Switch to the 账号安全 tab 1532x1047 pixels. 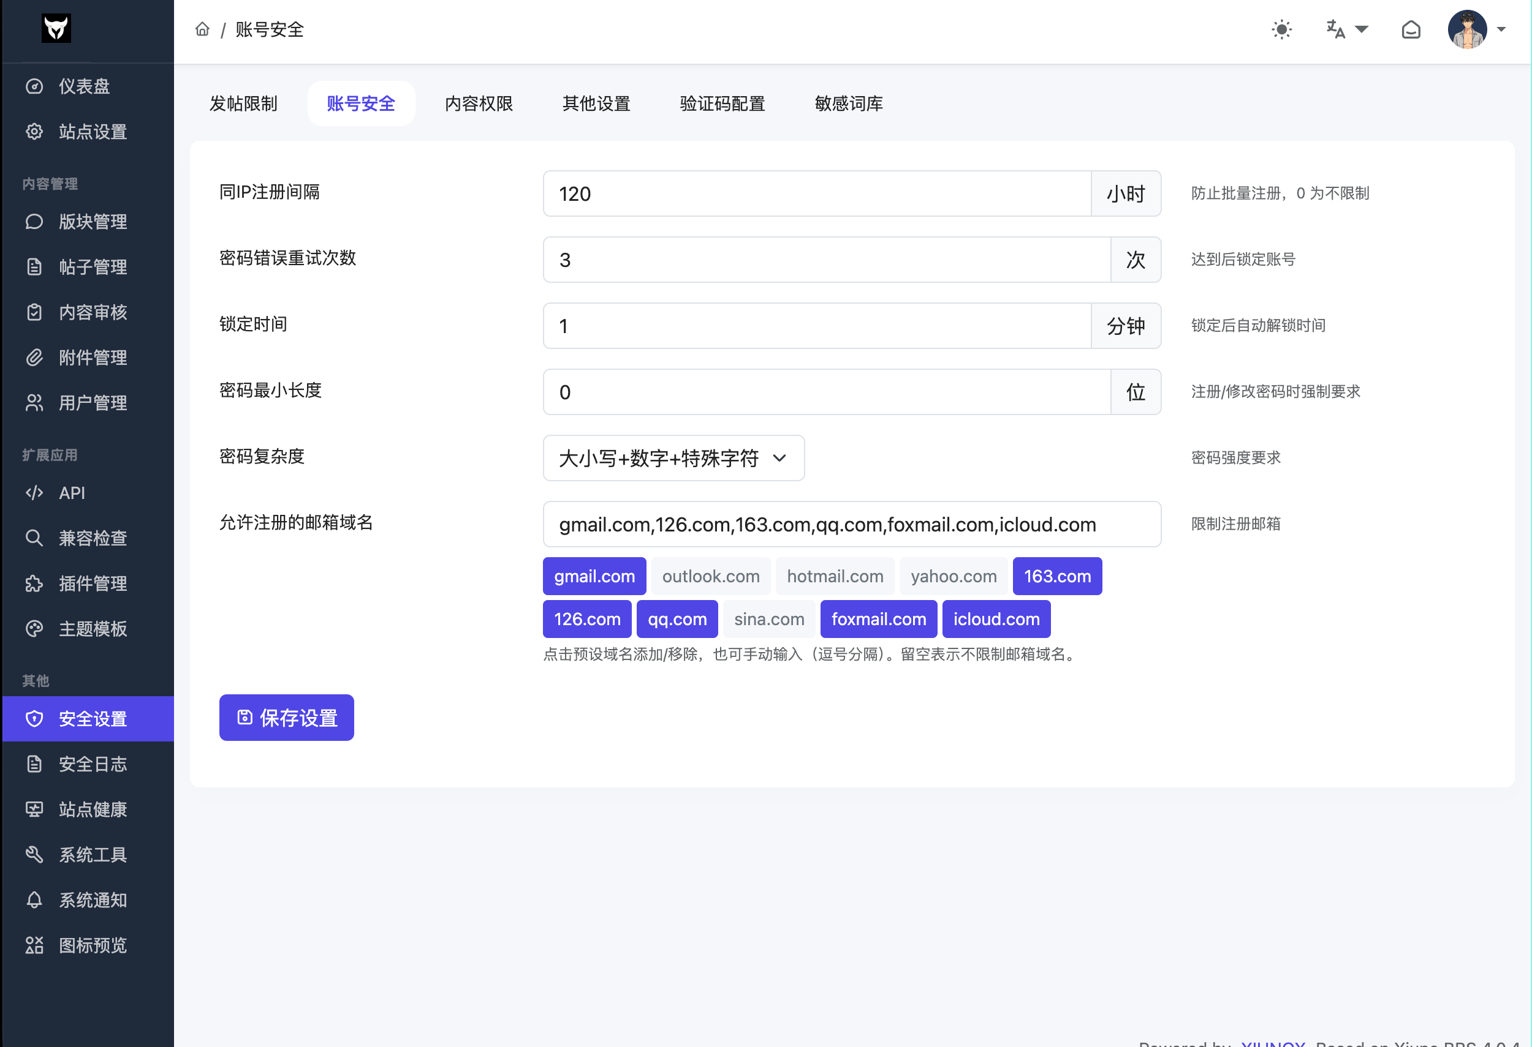coord(362,103)
